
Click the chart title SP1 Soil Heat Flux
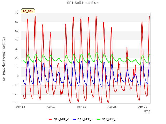coord(83,3)
